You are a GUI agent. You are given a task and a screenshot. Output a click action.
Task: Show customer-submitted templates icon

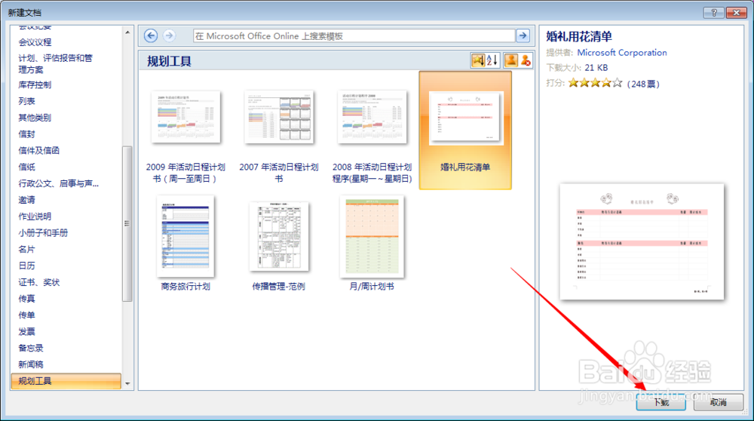511,60
